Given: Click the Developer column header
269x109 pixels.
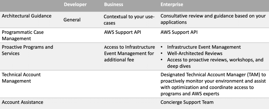Looking at the screenshot, I should pos(75,4).
